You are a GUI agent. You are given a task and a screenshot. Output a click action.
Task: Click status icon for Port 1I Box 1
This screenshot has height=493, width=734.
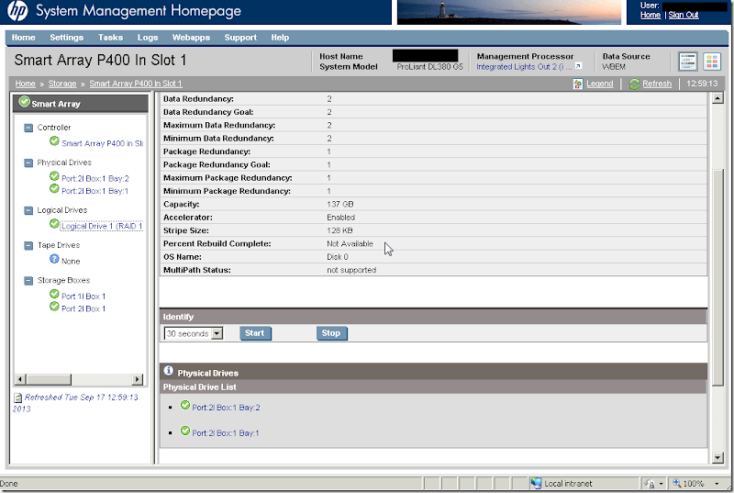point(54,294)
